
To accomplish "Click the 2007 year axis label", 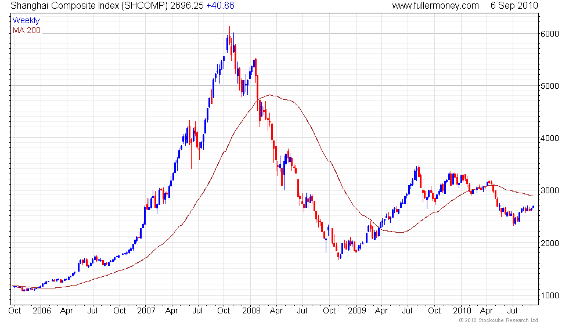I will (x=146, y=310).
